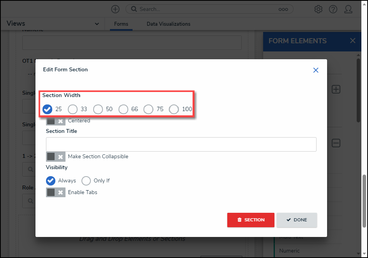
Task: Click the red delete Section button
Action: tap(251, 220)
